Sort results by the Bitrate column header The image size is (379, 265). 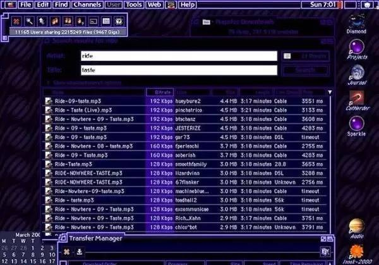coord(160,92)
